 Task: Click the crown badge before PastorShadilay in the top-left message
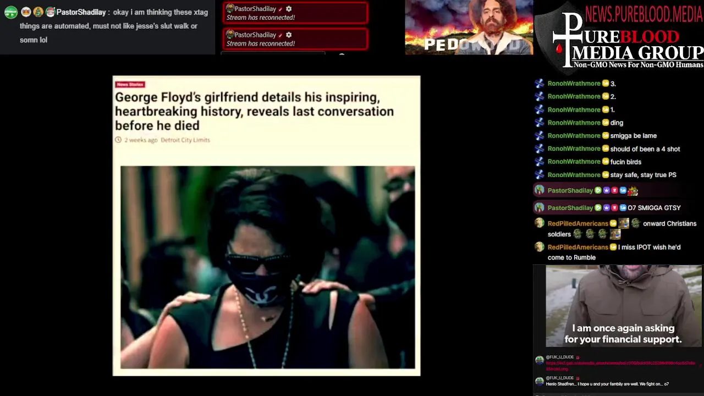(x=26, y=12)
